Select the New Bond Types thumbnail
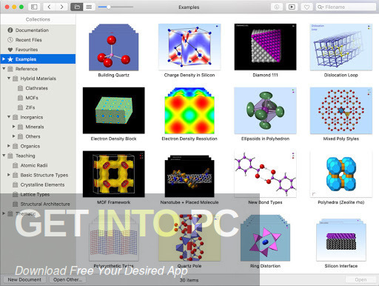 tap(265, 174)
